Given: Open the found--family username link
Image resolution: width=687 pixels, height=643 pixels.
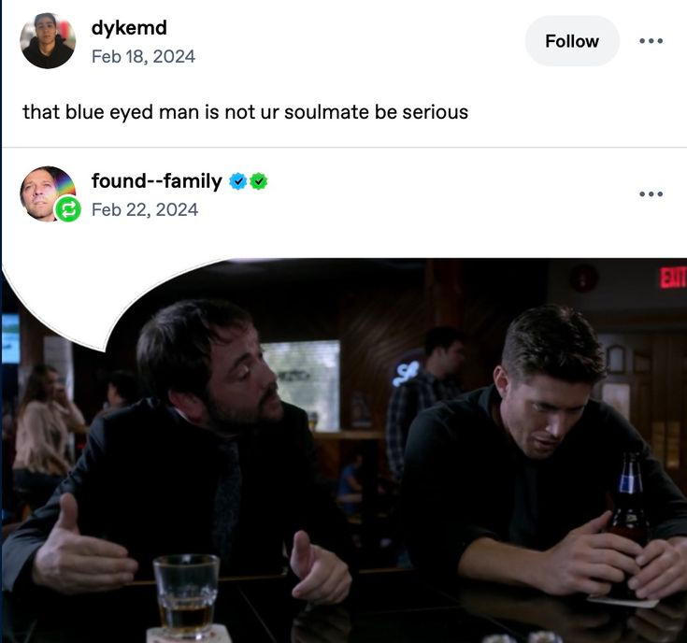Looking at the screenshot, I should [157, 181].
